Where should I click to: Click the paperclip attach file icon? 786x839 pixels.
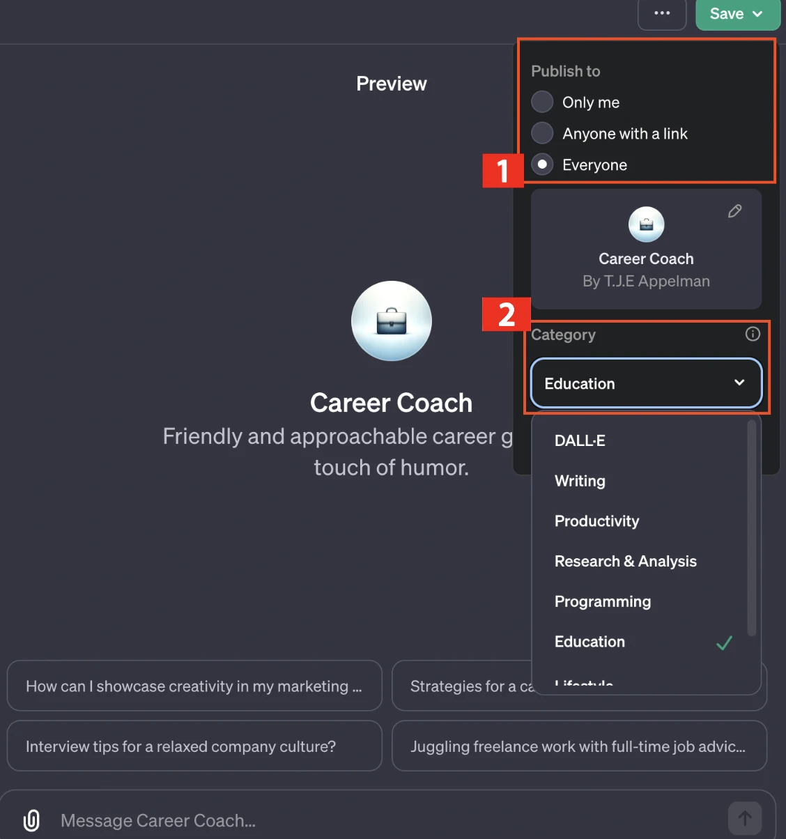coord(31,820)
